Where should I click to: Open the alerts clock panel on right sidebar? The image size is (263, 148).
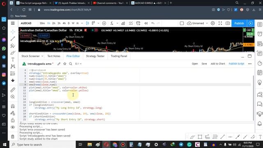pyautogui.click(x=260, y=34)
